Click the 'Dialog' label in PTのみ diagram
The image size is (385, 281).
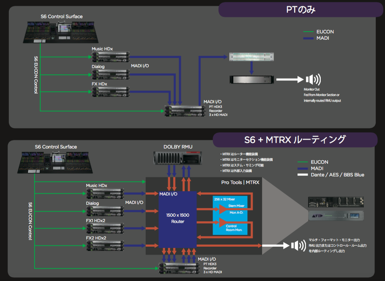(x=98, y=66)
